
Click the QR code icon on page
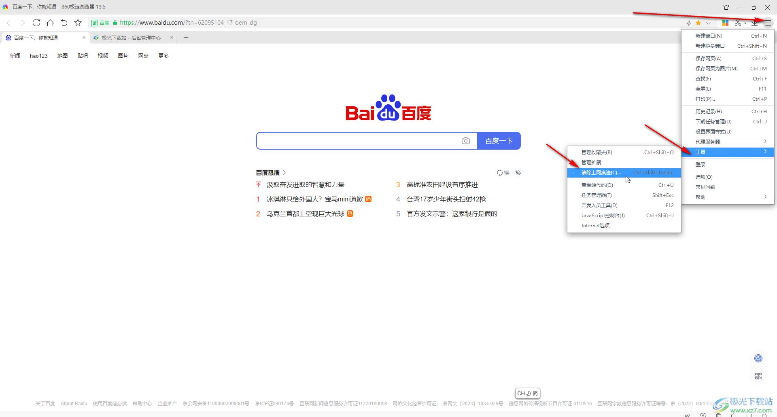758,376
